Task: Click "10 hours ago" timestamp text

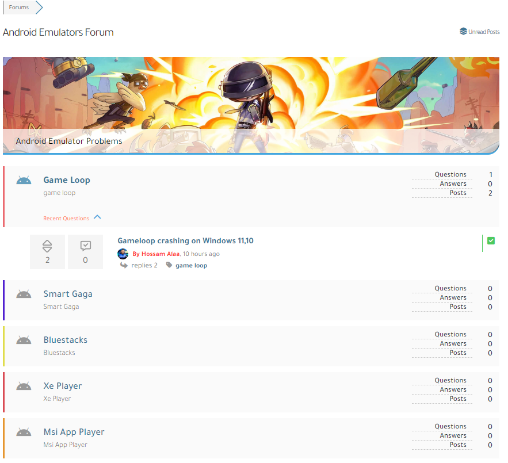Action: coord(201,254)
